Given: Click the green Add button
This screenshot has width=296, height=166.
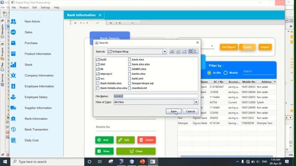Looking at the screenshot, I should coord(105,140).
